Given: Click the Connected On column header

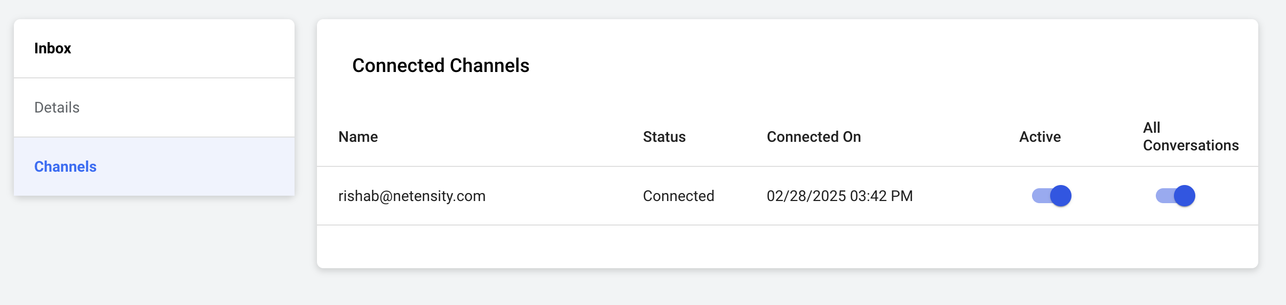Looking at the screenshot, I should (813, 137).
